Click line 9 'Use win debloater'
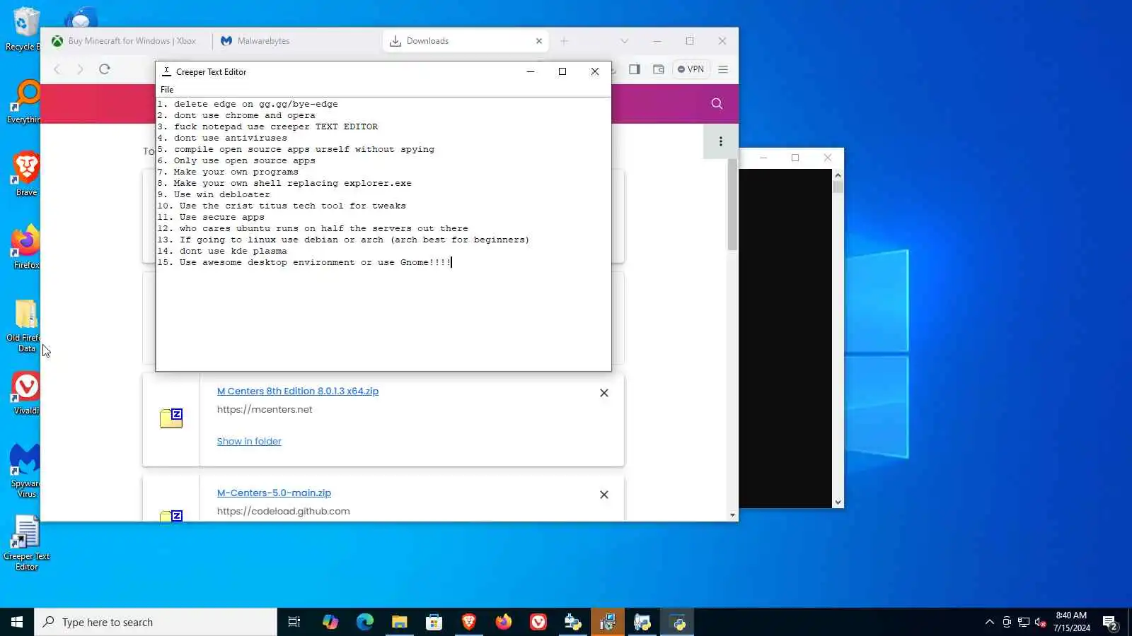The width and height of the screenshot is (1132, 636). coord(214,194)
